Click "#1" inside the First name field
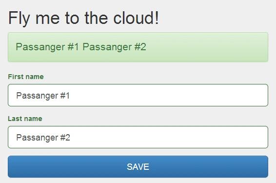The height and width of the screenshot is (183, 276). click(65, 96)
